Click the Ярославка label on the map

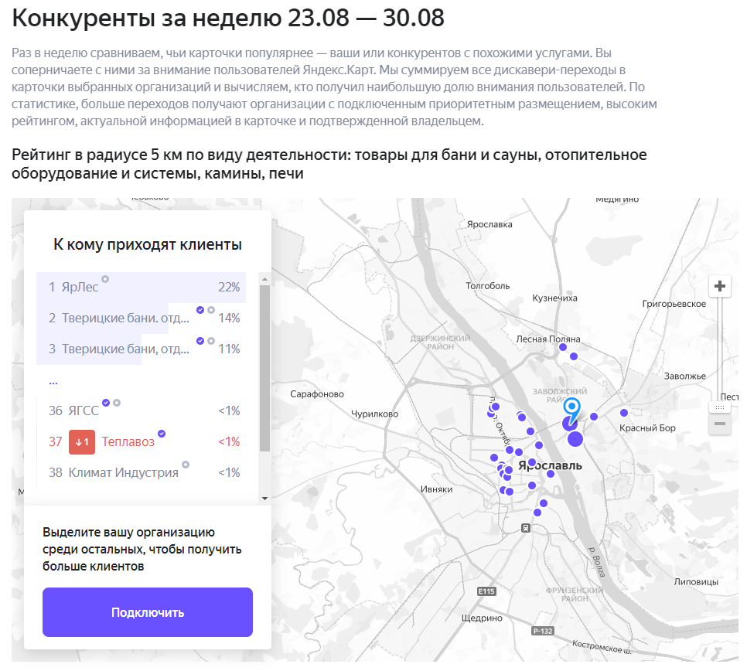489,224
